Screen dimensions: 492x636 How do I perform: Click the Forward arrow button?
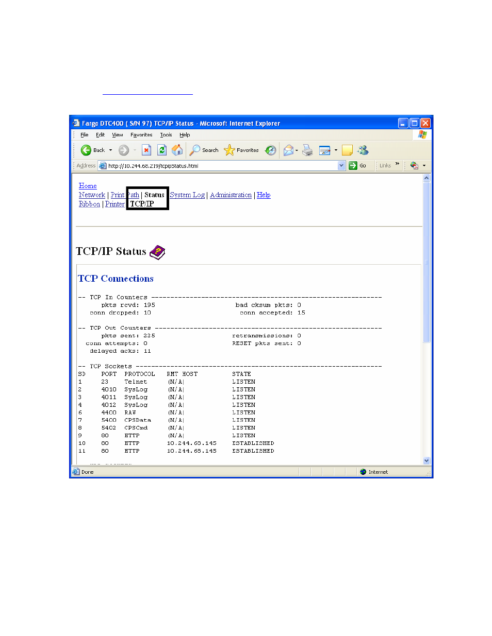click(124, 150)
